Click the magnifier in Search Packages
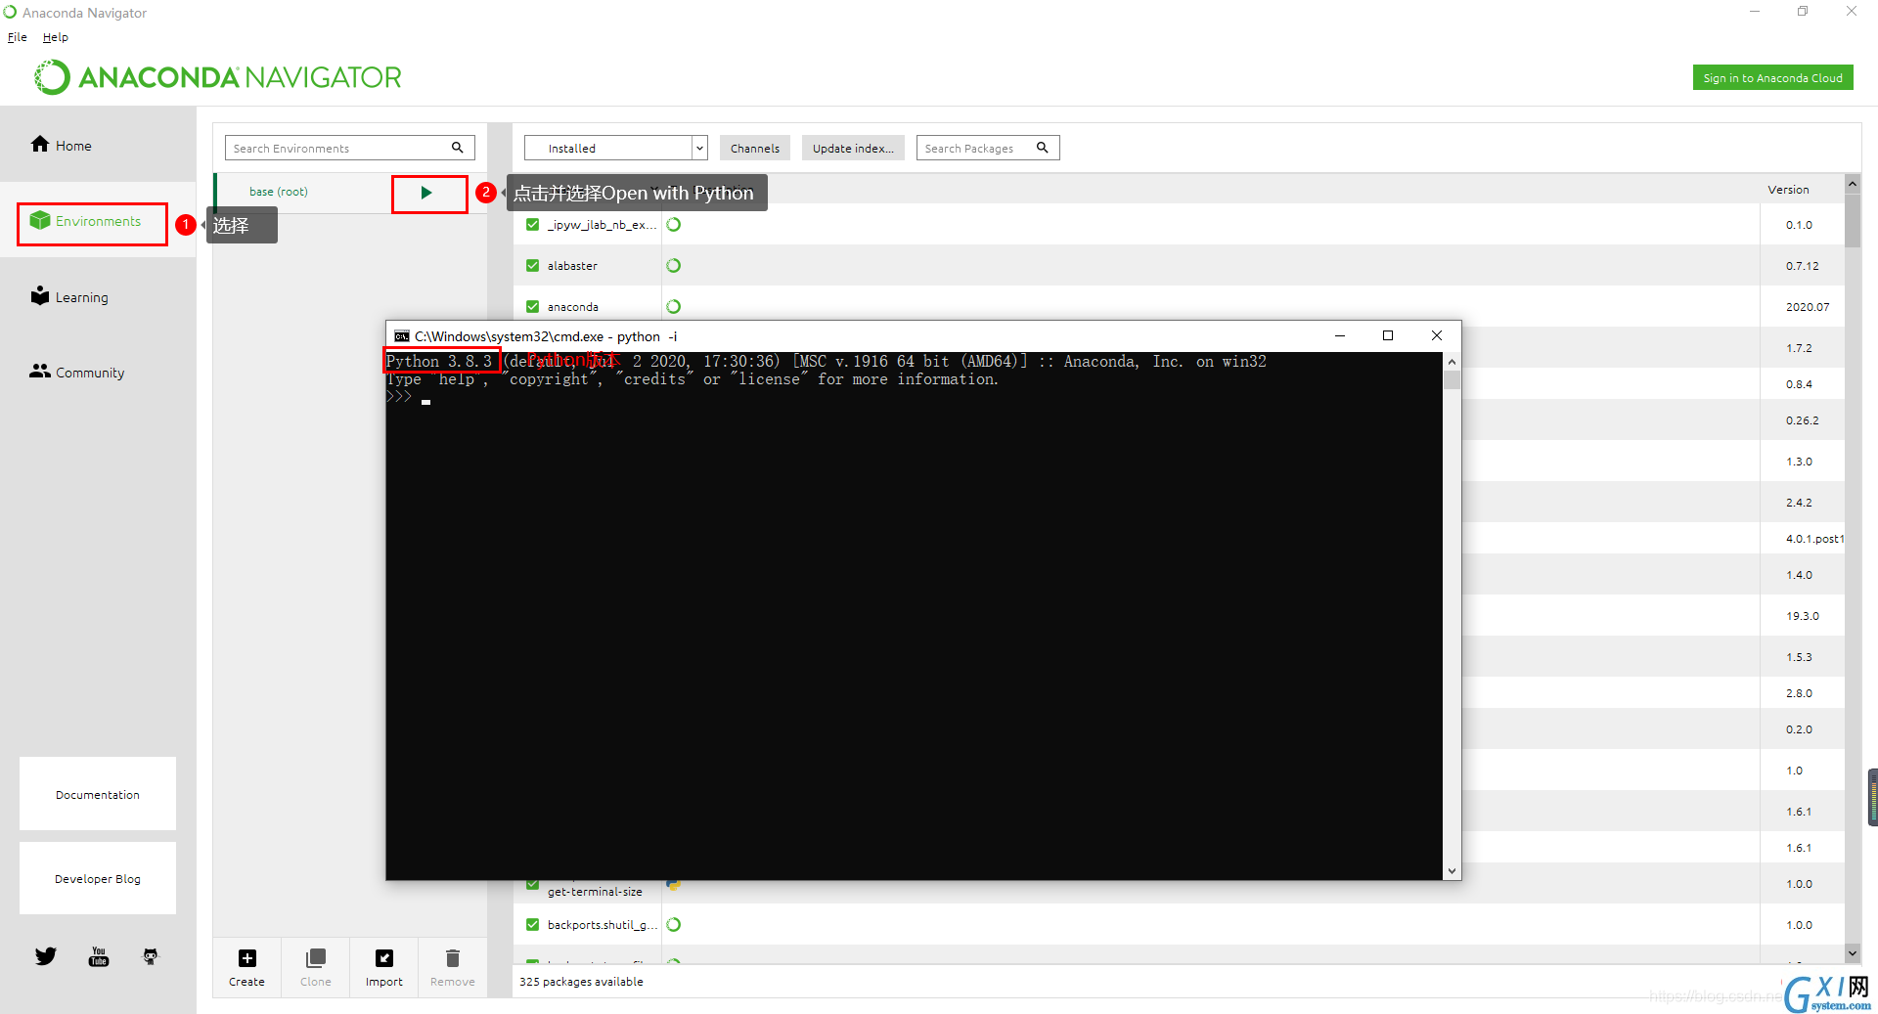This screenshot has height=1014, width=1878. [x=1043, y=148]
